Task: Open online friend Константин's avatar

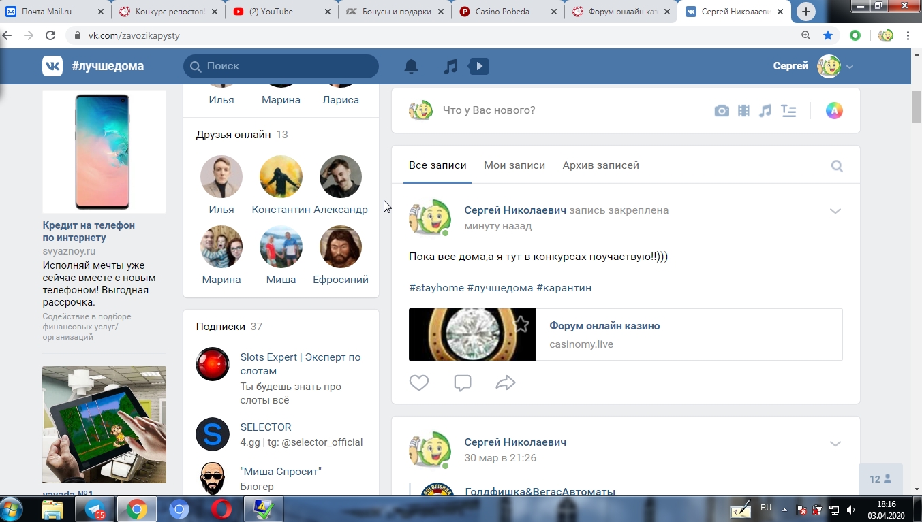Action: click(281, 176)
